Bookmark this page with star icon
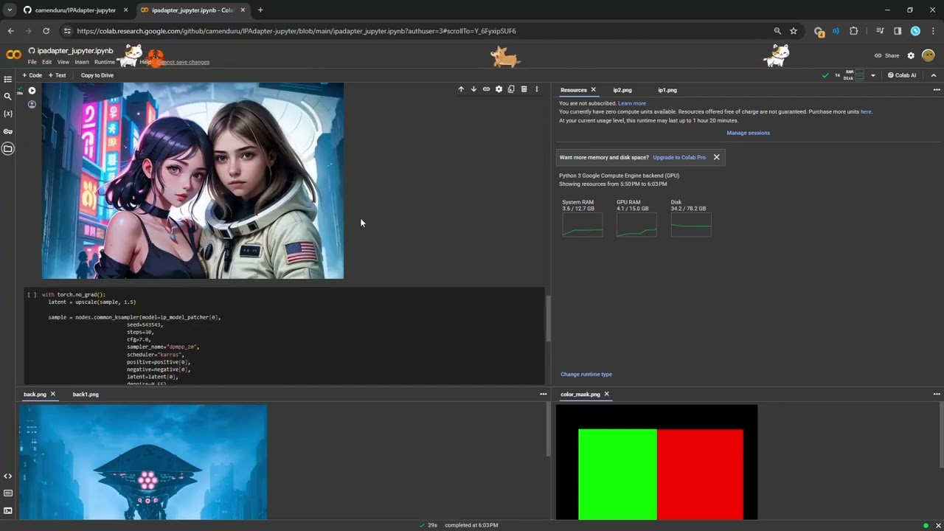The image size is (944, 531). coord(794,31)
